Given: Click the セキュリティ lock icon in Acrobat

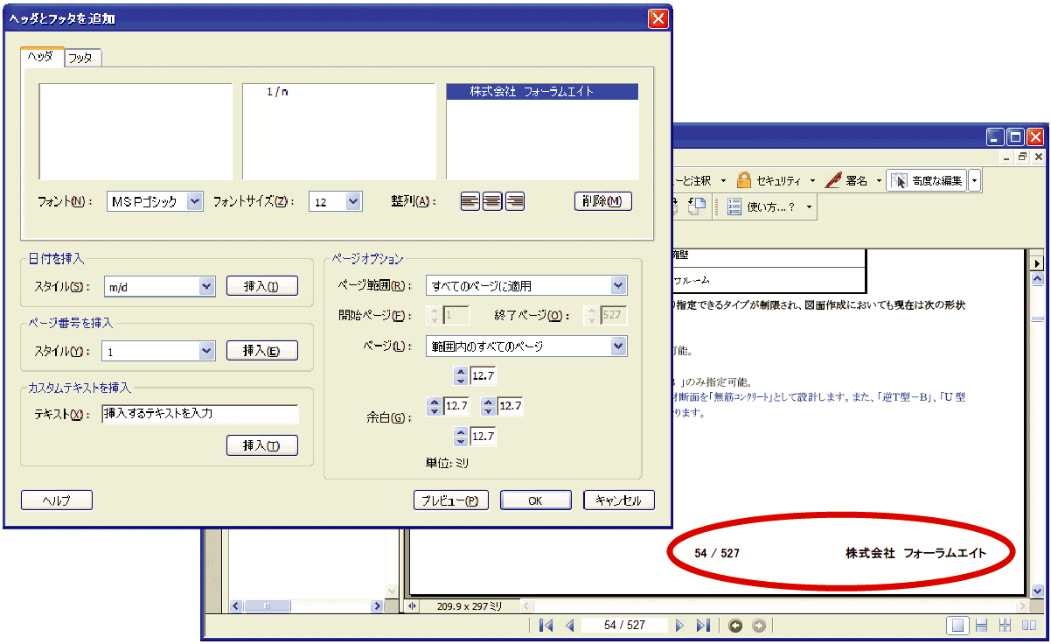Looking at the screenshot, I should click(x=744, y=180).
